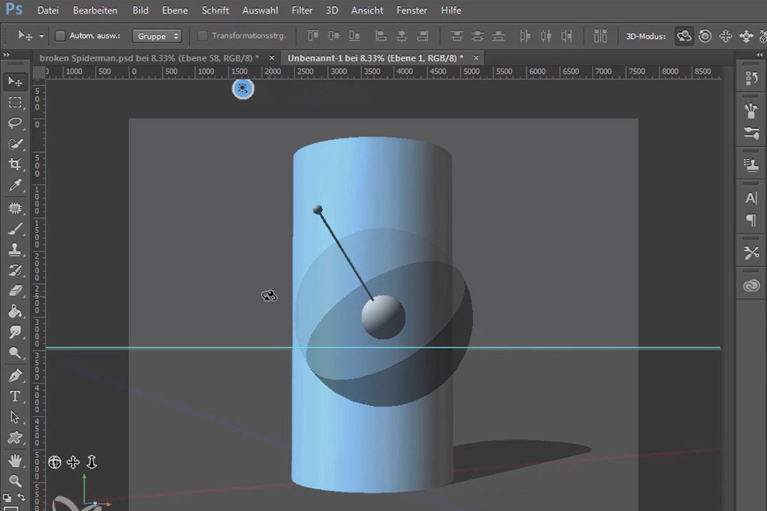Reset default foreground and background colors
767x511 pixels.
coord(6,497)
